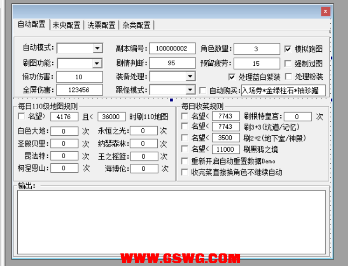The width and height of the screenshot is (348, 266).
Task: Click the 每日收菜规则 group label
Action: [202, 106]
